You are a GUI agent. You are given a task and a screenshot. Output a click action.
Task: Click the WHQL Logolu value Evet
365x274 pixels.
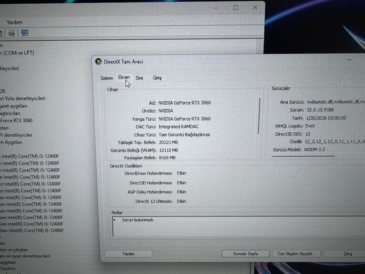coord(310,126)
